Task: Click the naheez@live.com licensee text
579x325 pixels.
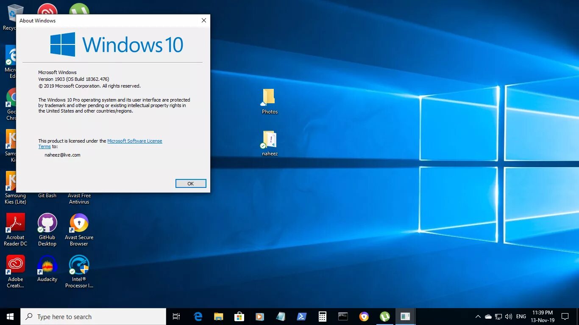Action: tap(62, 155)
